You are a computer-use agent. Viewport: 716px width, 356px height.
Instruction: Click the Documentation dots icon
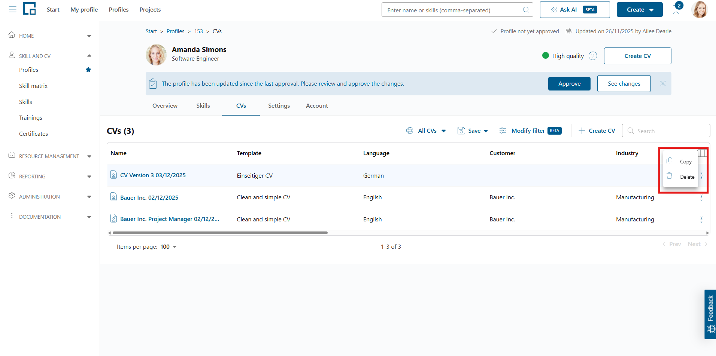[12, 216]
